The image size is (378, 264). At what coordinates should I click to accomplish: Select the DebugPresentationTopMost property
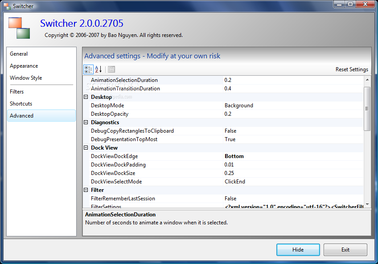pyautogui.click(x=223, y=139)
